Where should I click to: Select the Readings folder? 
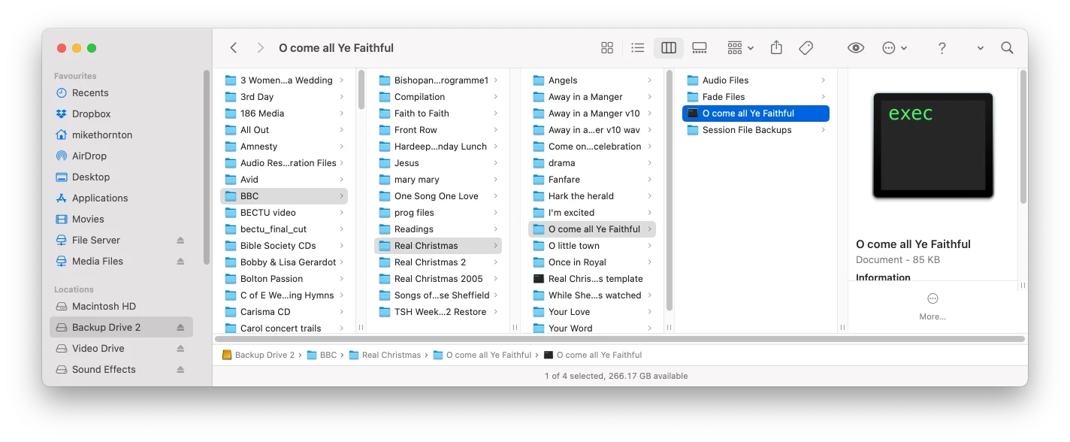(438, 229)
